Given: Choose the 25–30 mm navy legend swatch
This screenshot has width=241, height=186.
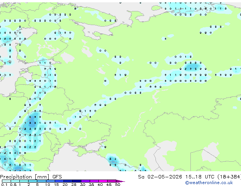Looking at the screenshot, I should (76, 181).
